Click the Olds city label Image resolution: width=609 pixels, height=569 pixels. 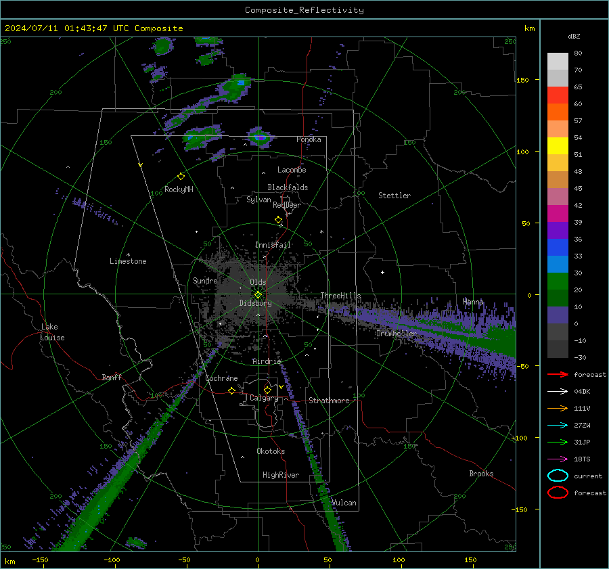click(x=258, y=282)
